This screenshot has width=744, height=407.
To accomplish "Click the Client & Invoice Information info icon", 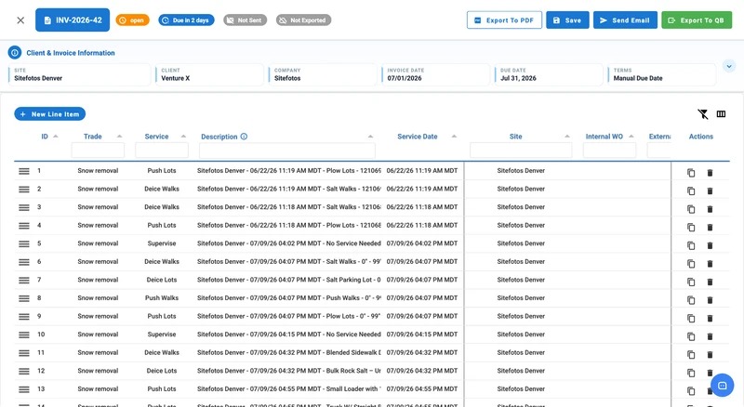I will 15,53.
